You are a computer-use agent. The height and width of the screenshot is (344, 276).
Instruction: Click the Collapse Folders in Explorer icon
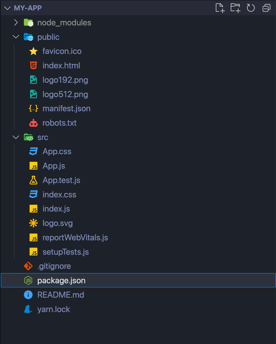pyautogui.click(x=266, y=8)
